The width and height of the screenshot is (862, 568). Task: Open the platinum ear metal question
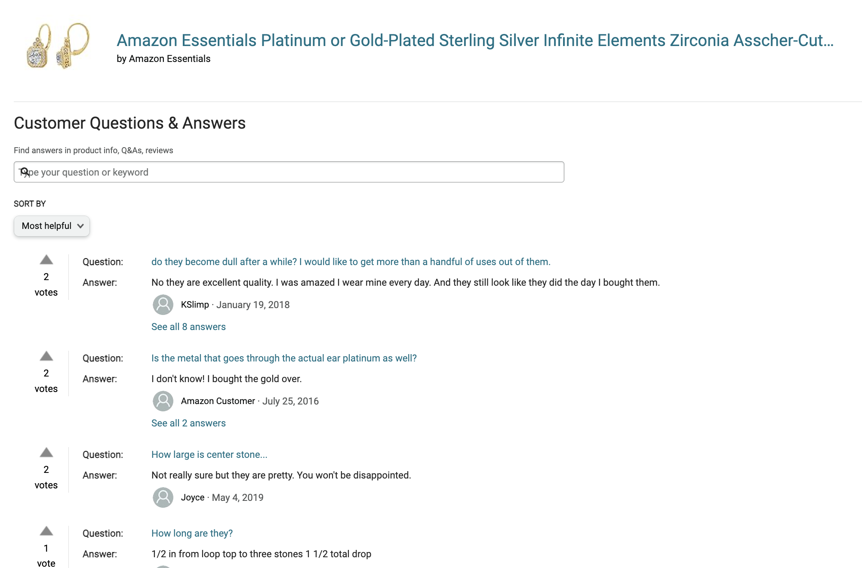click(284, 358)
